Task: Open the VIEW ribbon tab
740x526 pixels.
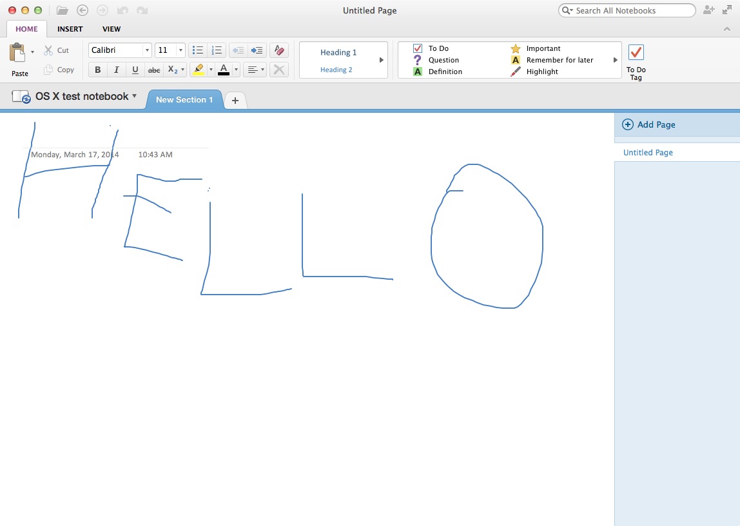Action: point(111,29)
